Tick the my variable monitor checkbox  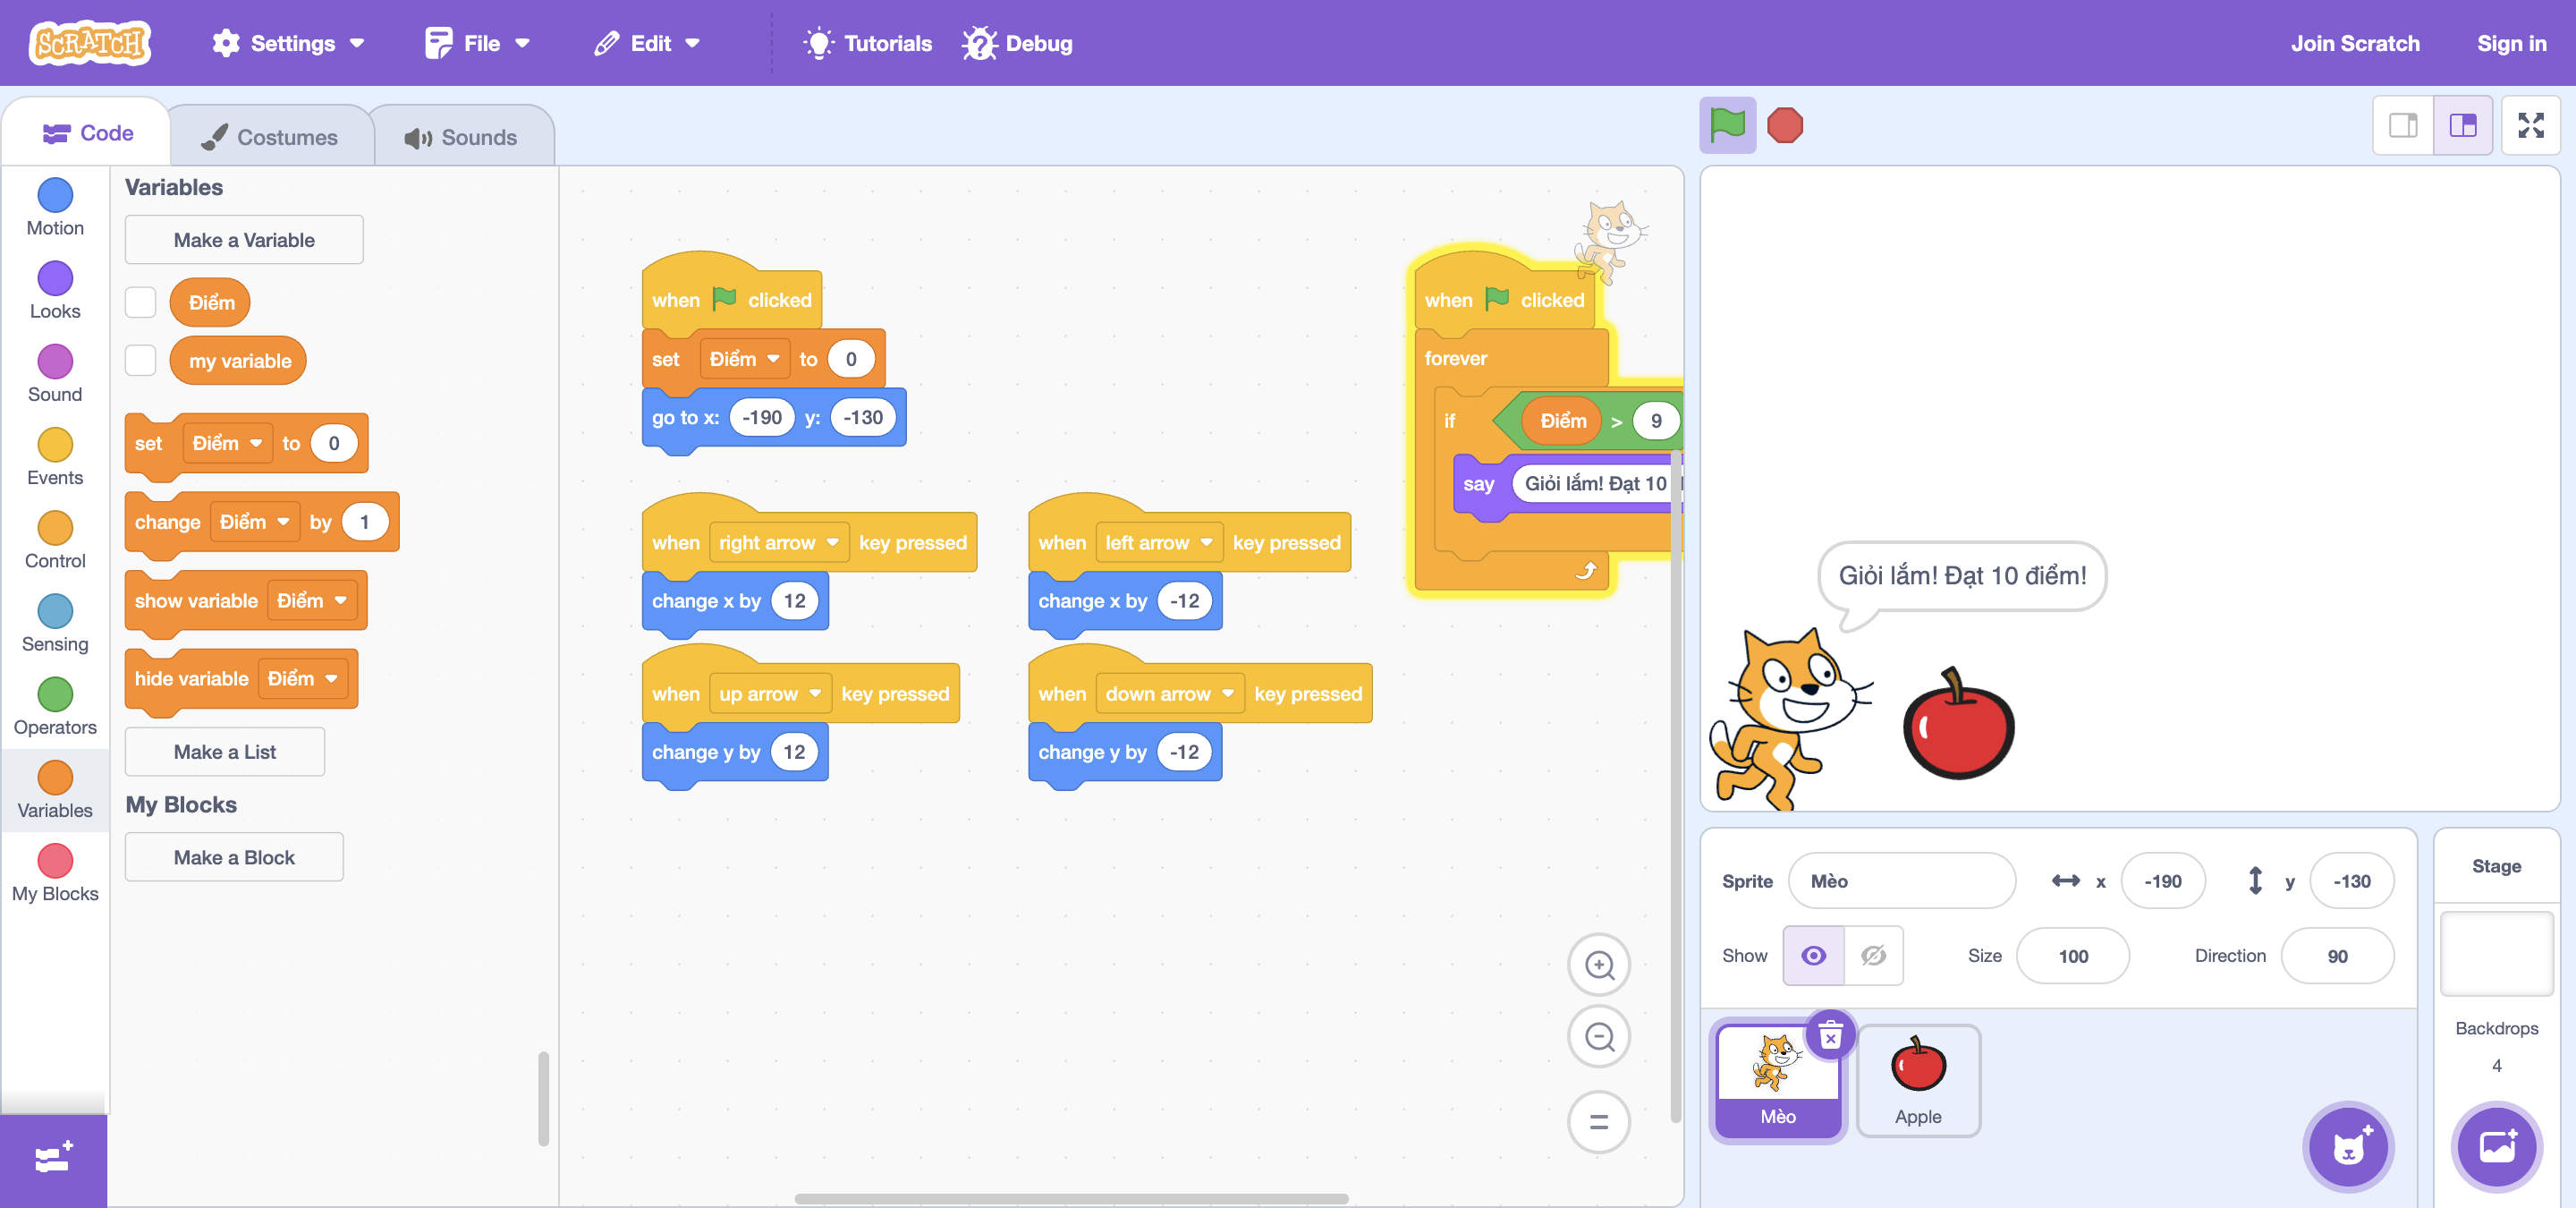coord(140,360)
